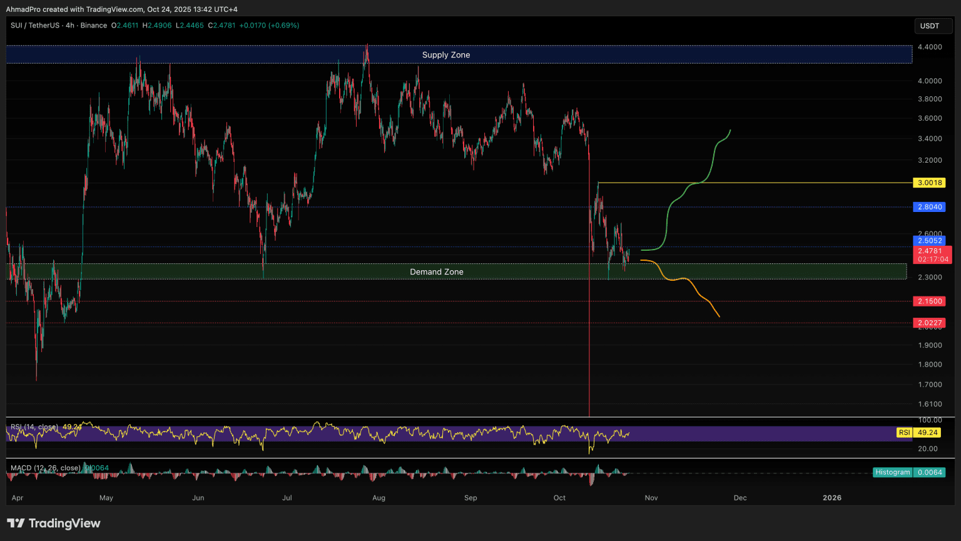Click the yellow 3.0018 price label
The height and width of the screenshot is (541, 961).
pyautogui.click(x=929, y=183)
